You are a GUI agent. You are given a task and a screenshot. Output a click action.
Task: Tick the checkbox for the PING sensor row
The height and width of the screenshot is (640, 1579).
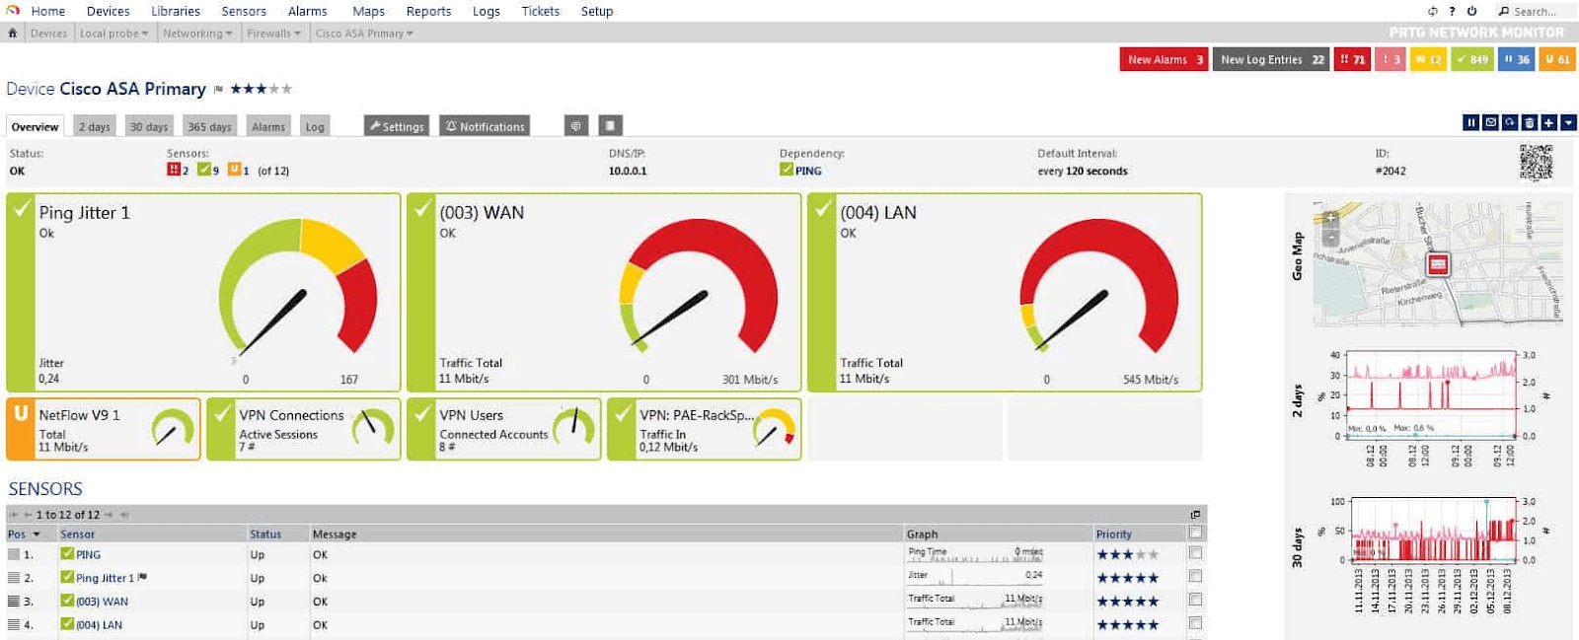click(1195, 553)
